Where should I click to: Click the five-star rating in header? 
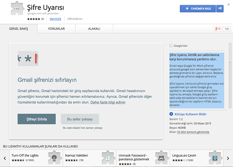point(33,19)
